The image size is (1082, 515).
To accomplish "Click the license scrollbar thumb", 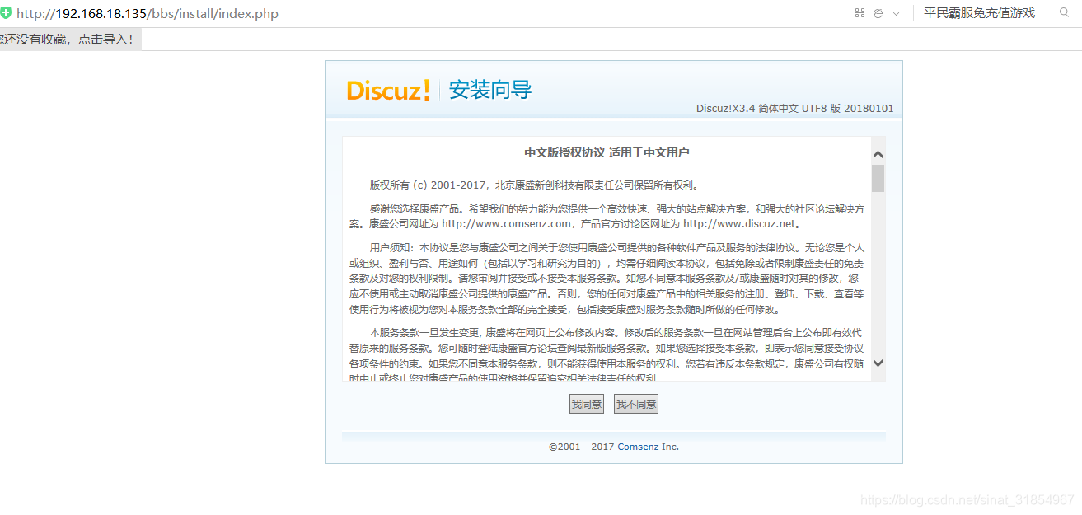I will (878, 178).
